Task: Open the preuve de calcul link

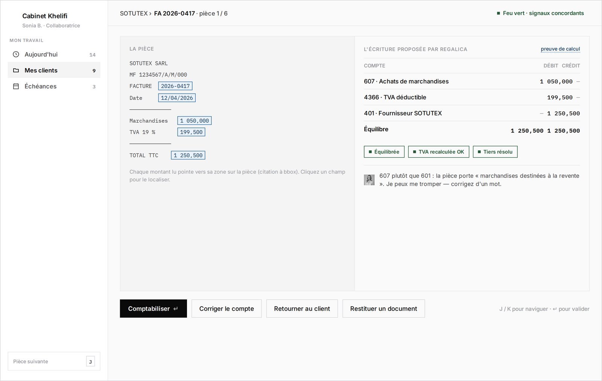Action: click(560, 49)
